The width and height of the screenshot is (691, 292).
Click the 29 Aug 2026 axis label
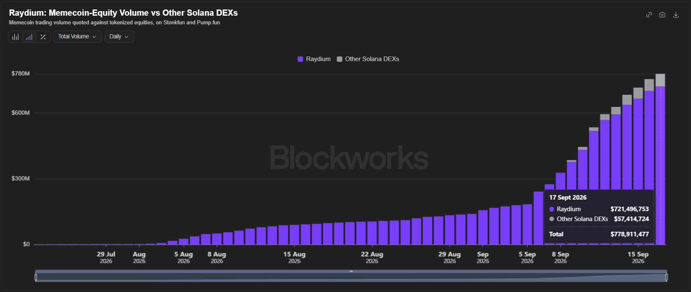pos(449,257)
